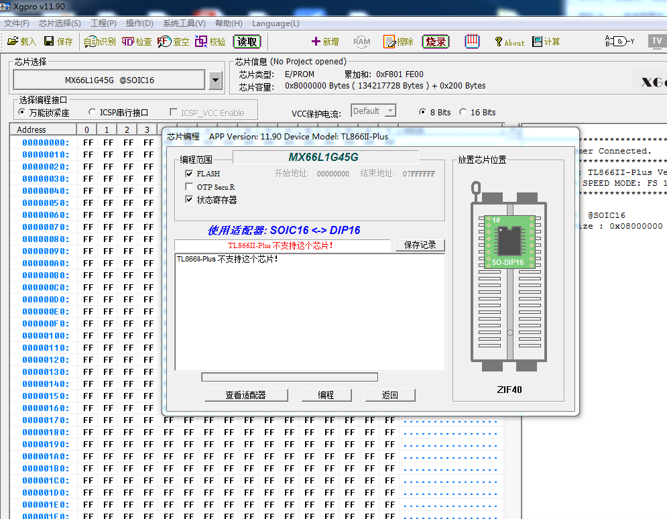The height and width of the screenshot is (519, 667).
Task: Select the 16 Bits radio button
Action: 463,112
